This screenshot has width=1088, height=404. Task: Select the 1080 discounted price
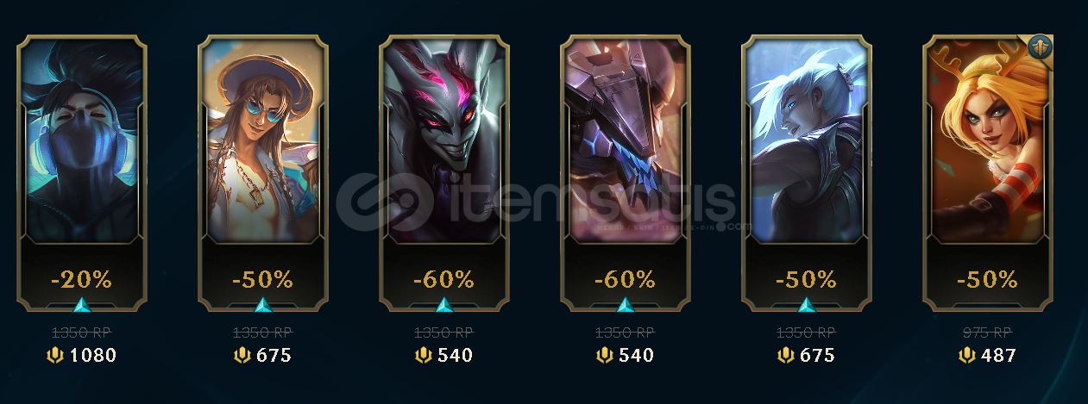click(93, 355)
